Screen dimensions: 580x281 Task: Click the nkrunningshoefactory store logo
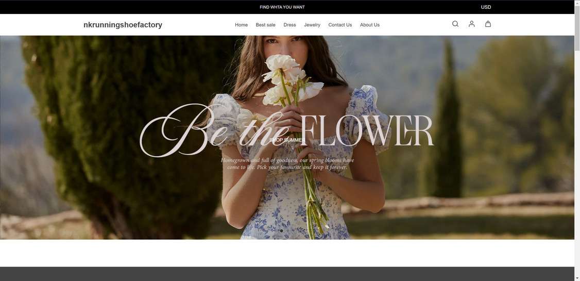123,25
